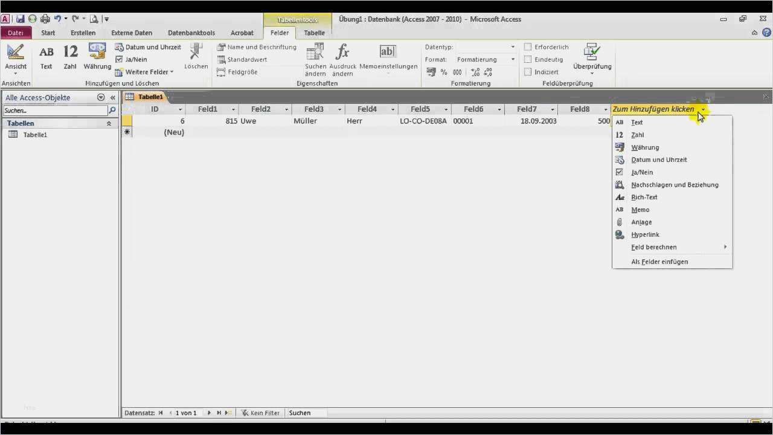Enable the Erforderlich checkbox
773x435 pixels.
click(528, 47)
